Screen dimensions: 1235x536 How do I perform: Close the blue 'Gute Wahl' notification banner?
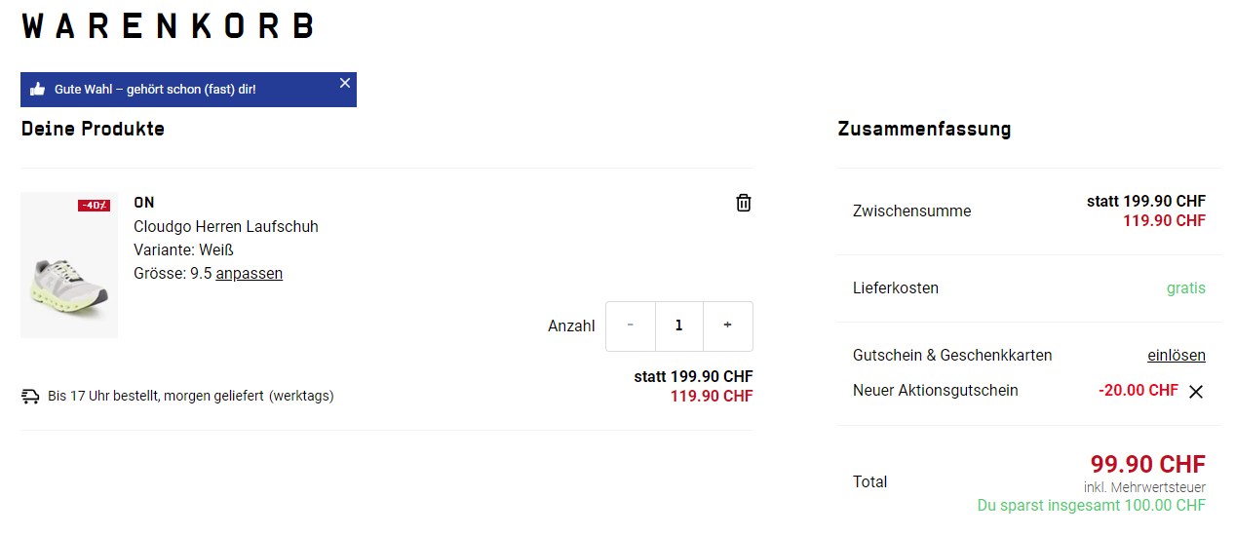[345, 83]
